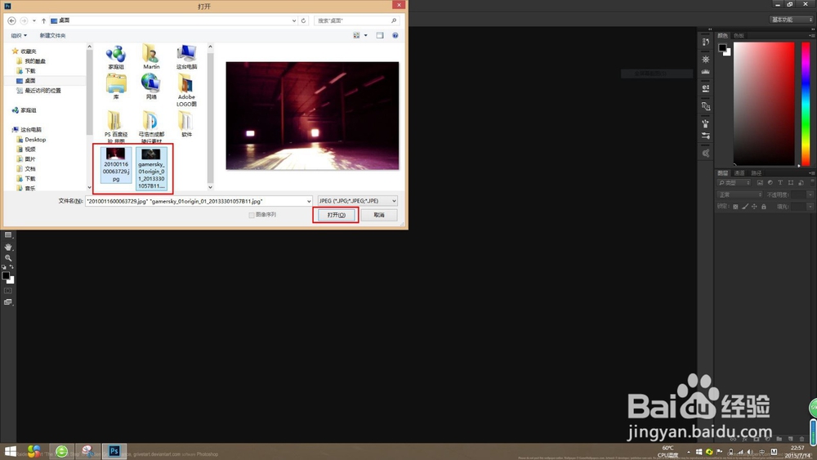Click 新建文件夹 new folder button
The height and width of the screenshot is (460, 817).
[x=52, y=35]
